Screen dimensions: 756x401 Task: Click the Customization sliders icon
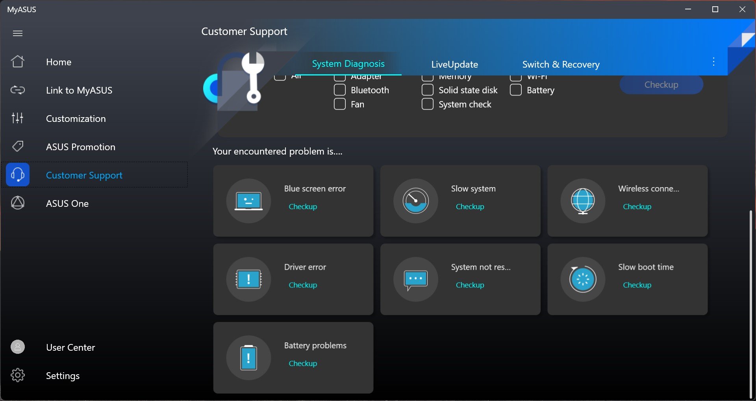pos(18,118)
